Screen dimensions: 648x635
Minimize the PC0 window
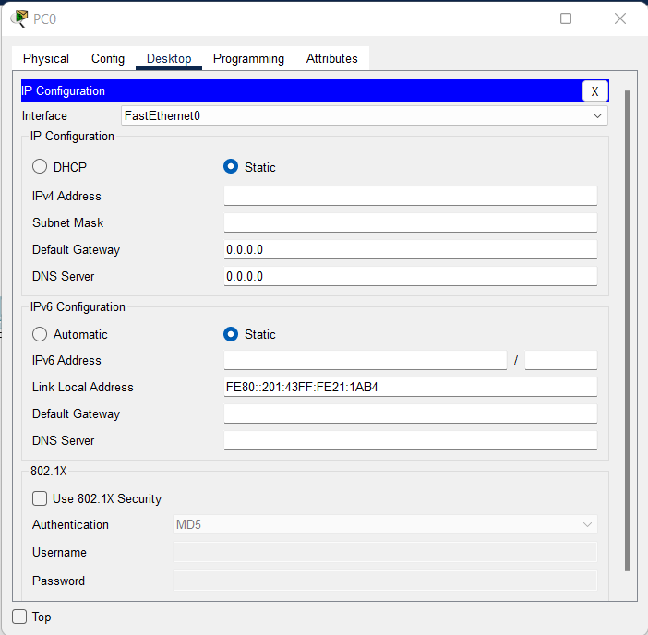point(512,18)
